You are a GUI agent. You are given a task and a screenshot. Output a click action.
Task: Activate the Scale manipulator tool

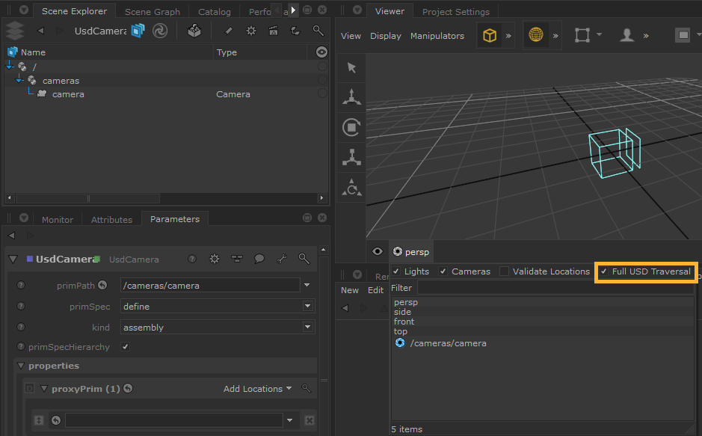click(351, 157)
